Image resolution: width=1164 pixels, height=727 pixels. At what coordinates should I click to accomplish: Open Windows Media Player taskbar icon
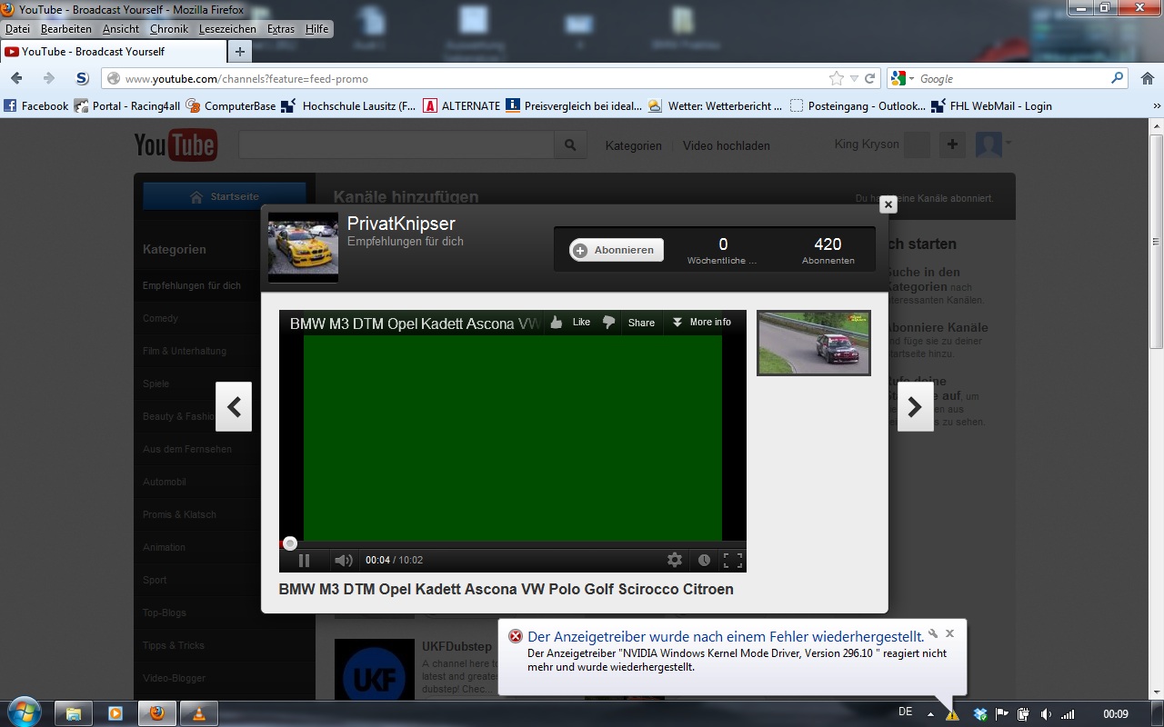pyautogui.click(x=115, y=713)
